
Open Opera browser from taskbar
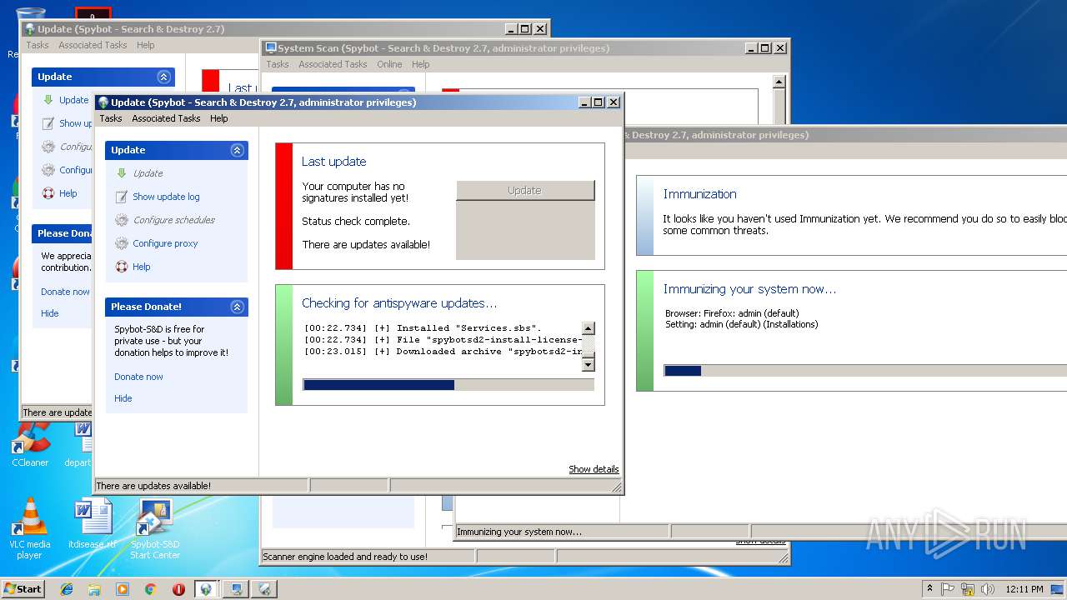click(178, 589)
